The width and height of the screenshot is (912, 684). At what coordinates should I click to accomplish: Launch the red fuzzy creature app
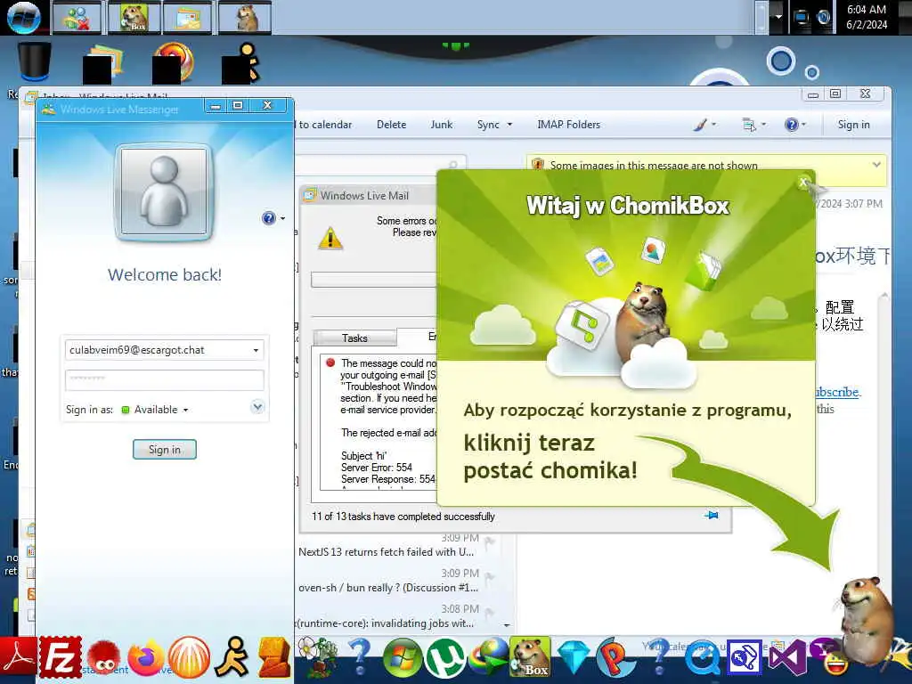coord(103,660)
